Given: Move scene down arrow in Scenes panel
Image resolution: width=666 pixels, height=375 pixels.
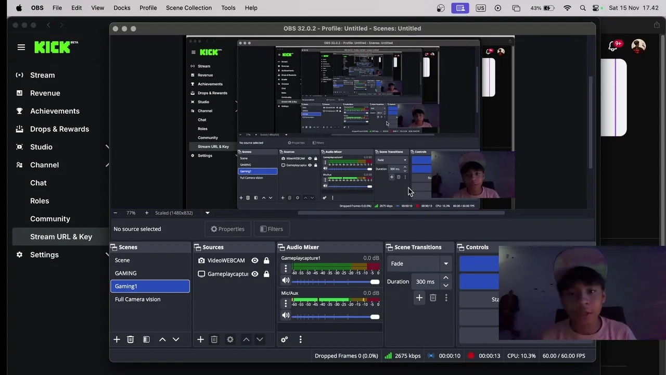Looking at the screenshot, I should point(176,340).
